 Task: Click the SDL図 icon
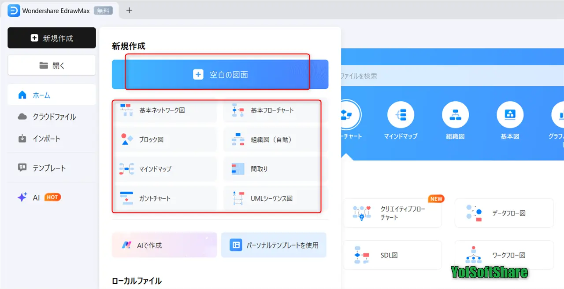click(x=361, y=255)
